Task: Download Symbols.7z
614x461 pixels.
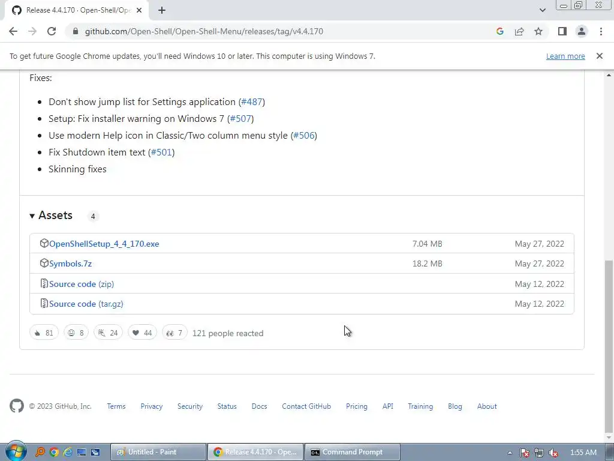Action: point(71,264)
